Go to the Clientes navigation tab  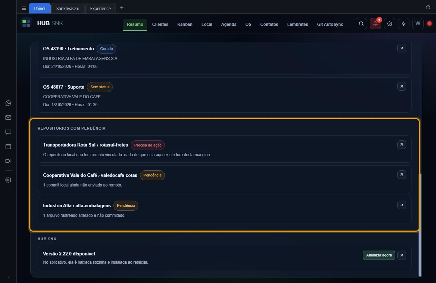coord(160,24)
